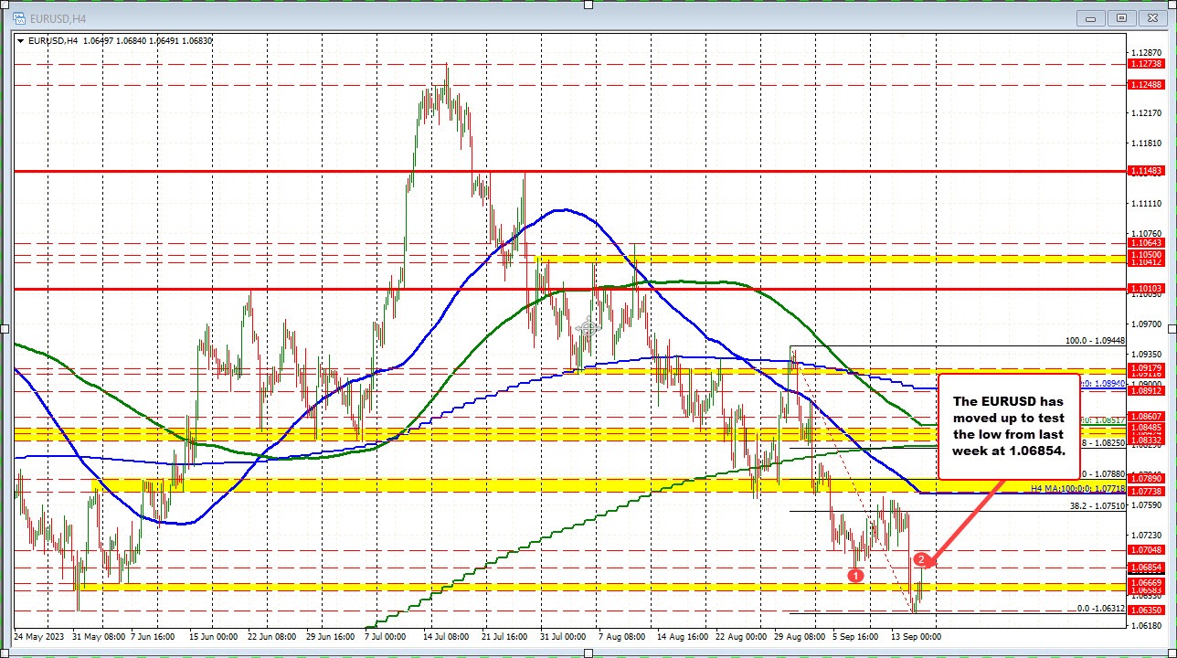The width and height of the screenshot is (1177, 658).
Task: Click the close icon of the EURUSD chart window
Action: point(1152,17)
